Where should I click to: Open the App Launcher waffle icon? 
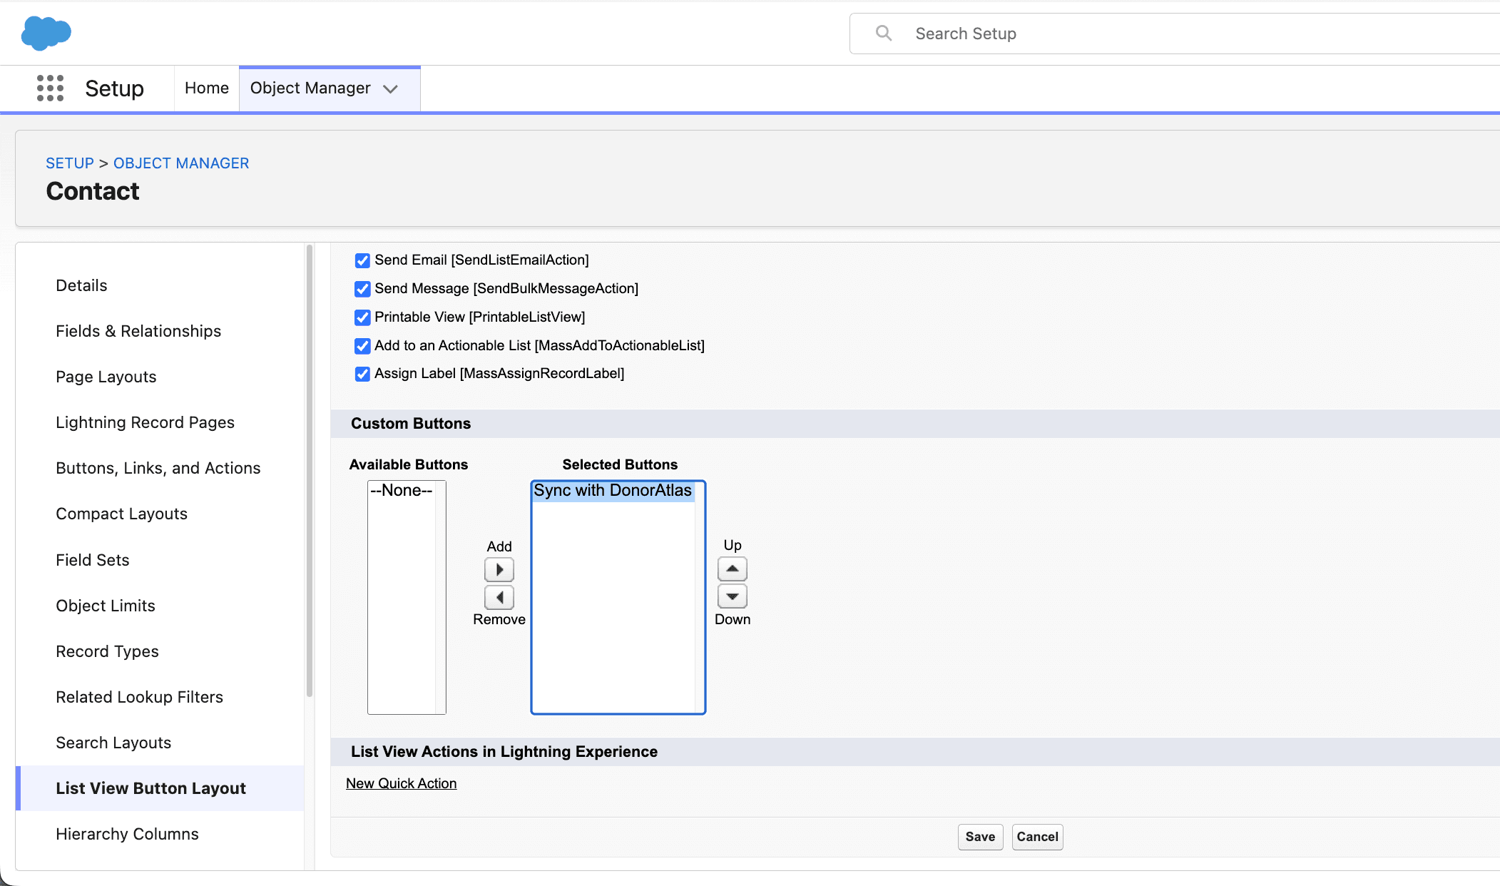point(50,88)
